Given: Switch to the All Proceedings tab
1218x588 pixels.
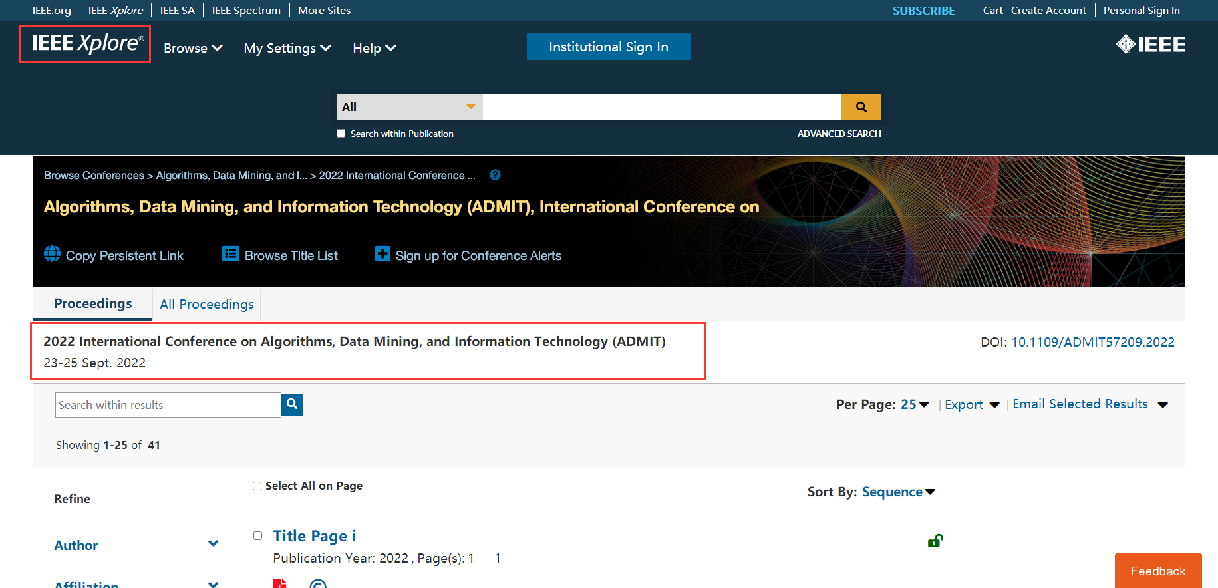Looking at the screenshot, I should pos(207,304).
